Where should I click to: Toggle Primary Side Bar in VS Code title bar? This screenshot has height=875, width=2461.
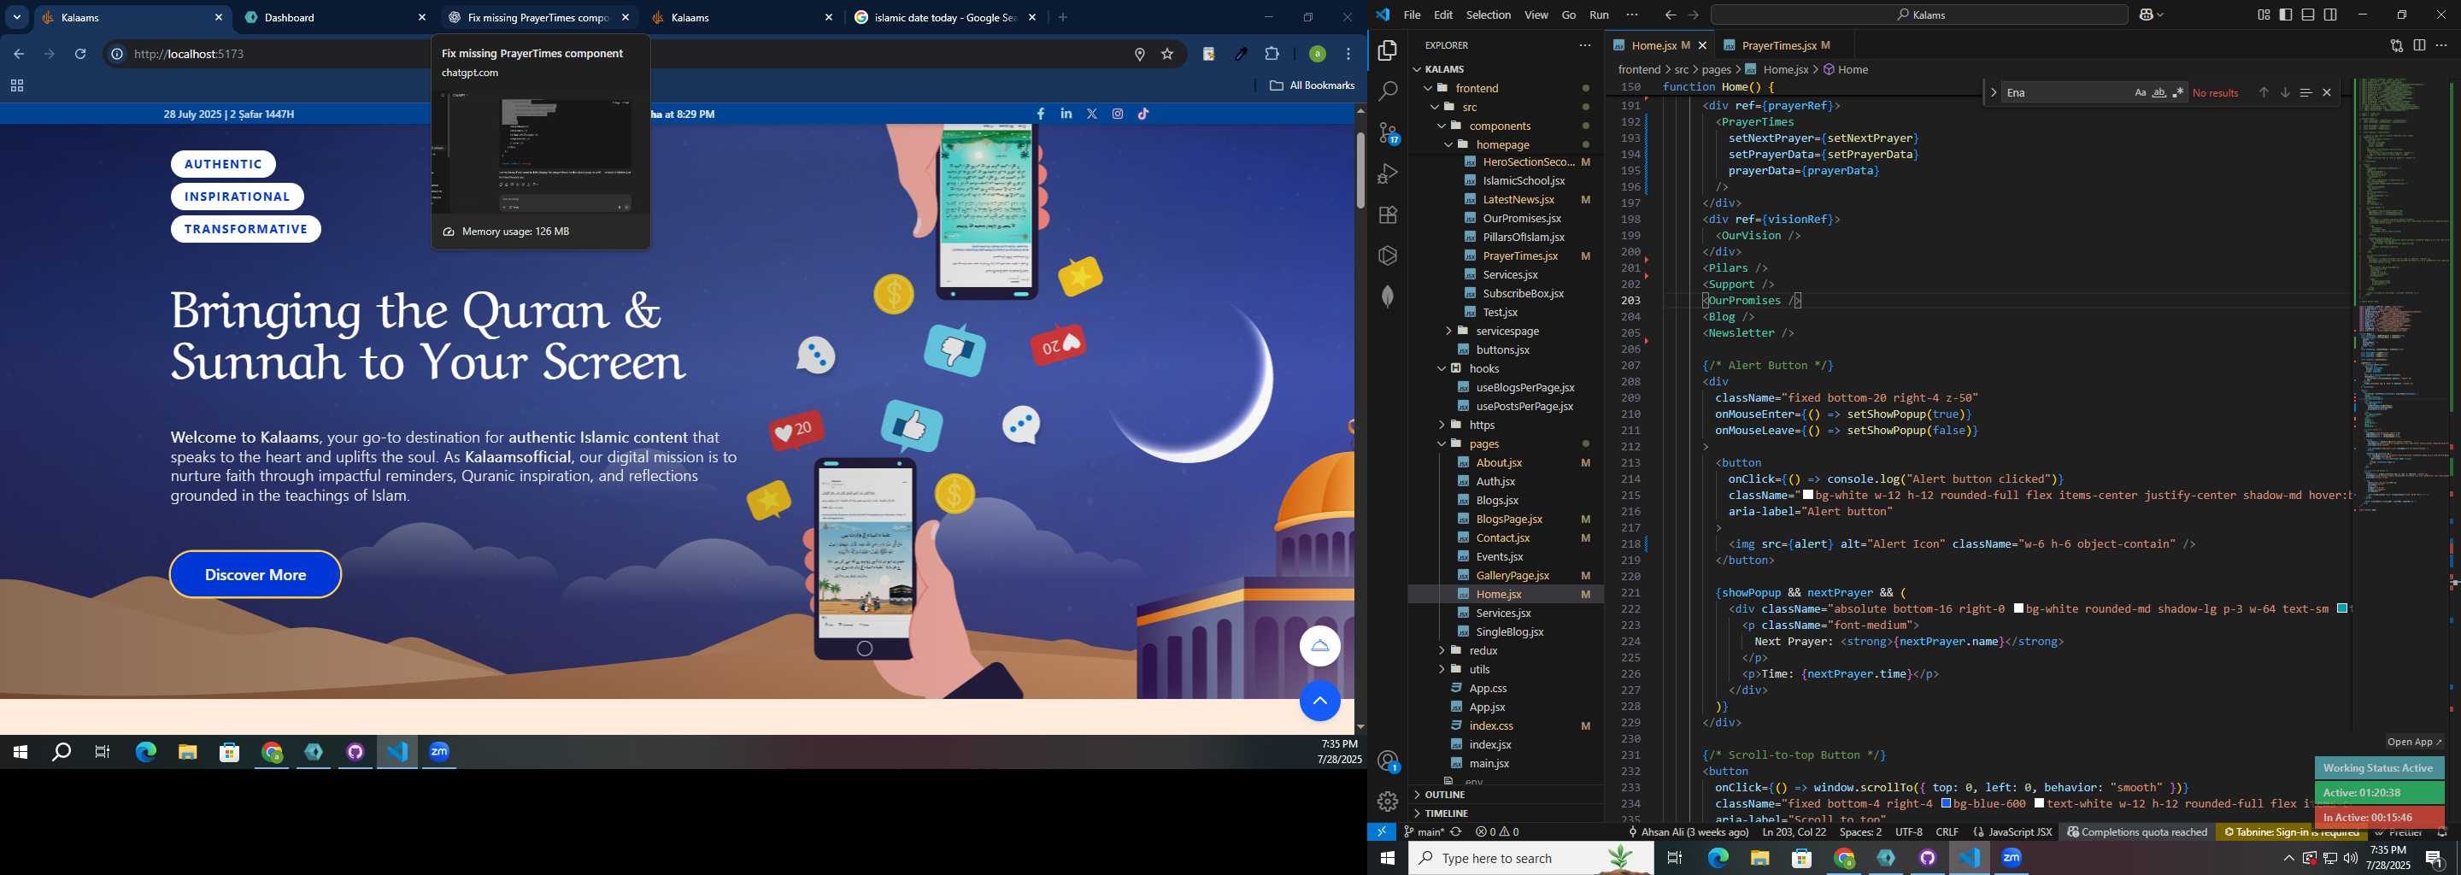(x=2286, y=15)
